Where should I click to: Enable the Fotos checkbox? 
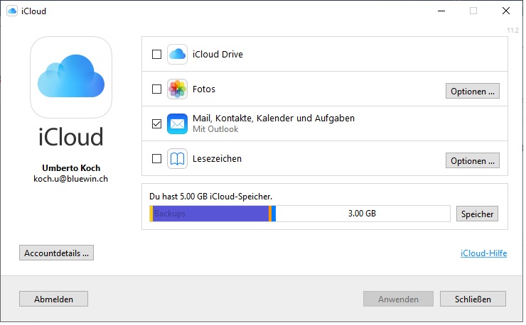(156, 89)
